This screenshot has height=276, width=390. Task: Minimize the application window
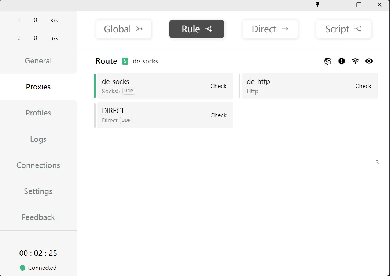tap(338, 5)
